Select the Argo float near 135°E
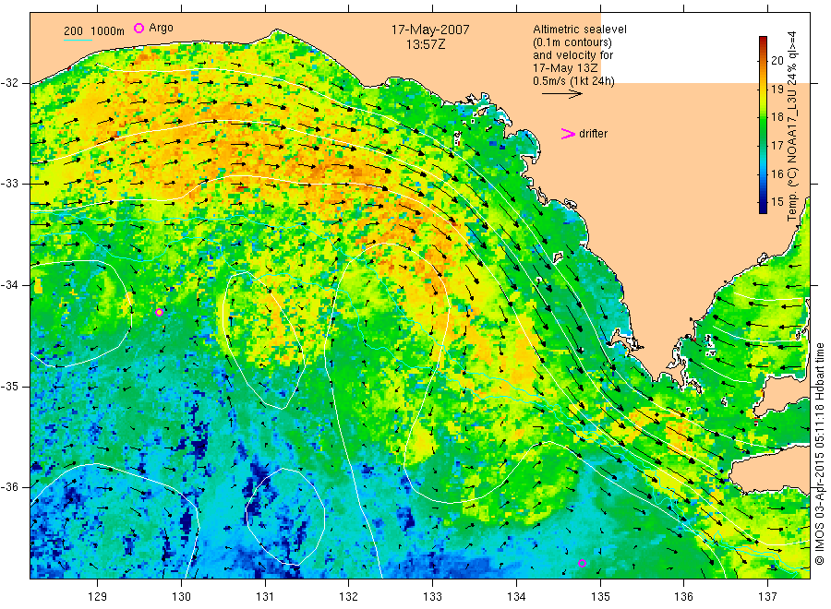The width and height of the screenshot is (831, 609). (582, 563)
